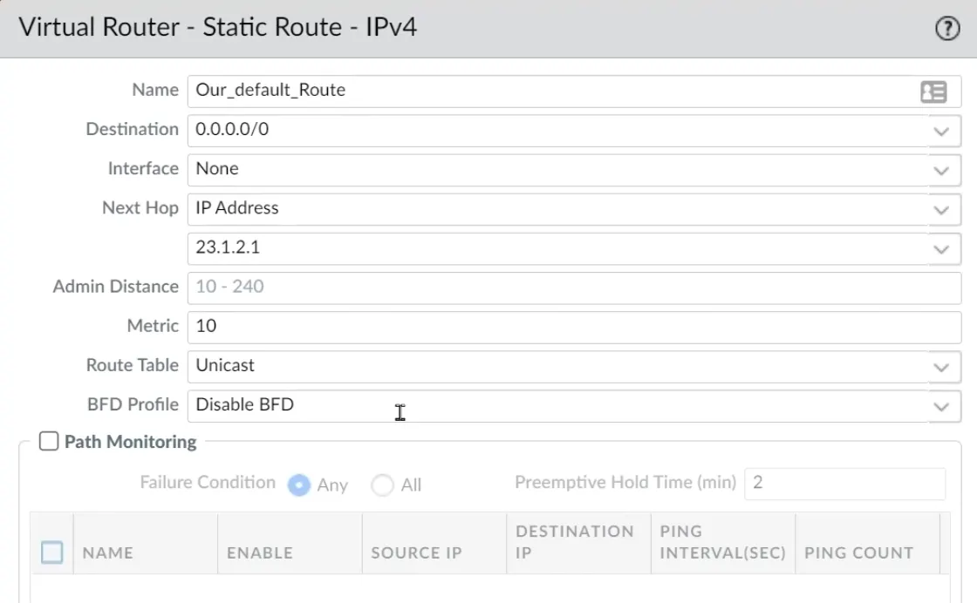Click the address object icon beside Name field

[x=933, y=91]
